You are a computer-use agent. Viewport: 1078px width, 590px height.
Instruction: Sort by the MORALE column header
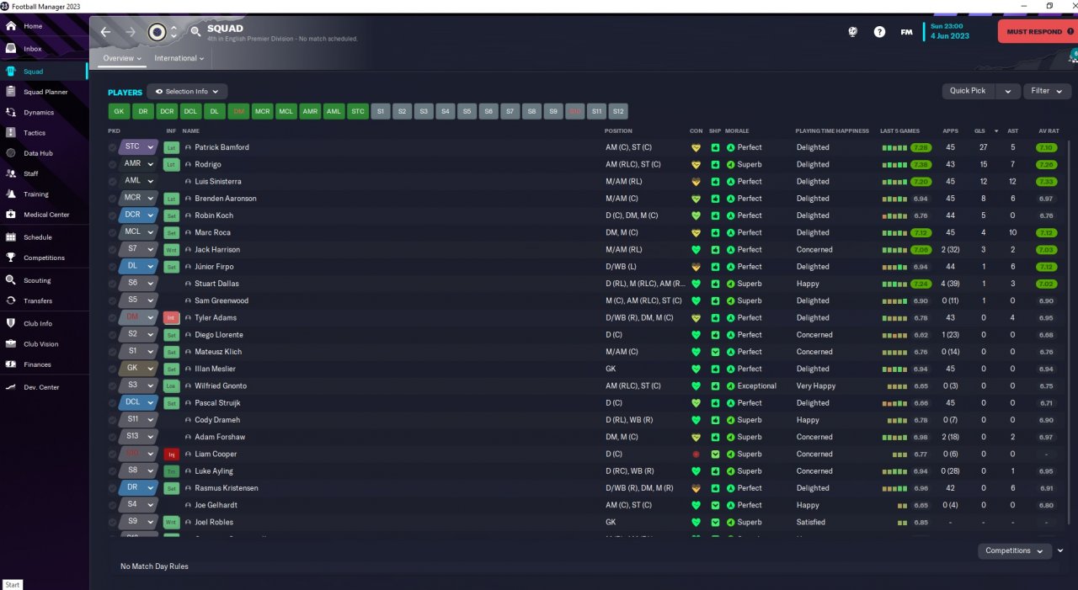click(x=737, y=131)
